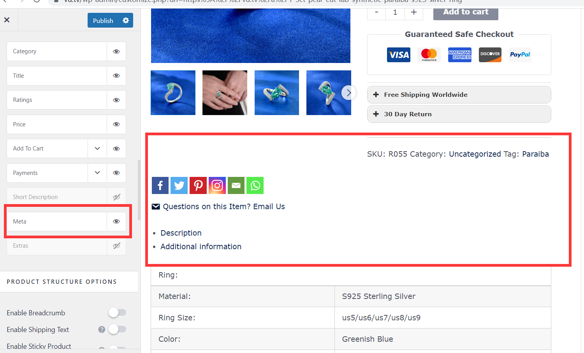Expand the Payments options chevron
The width and height of the screenshot is (584, 353).
(97, 173)
